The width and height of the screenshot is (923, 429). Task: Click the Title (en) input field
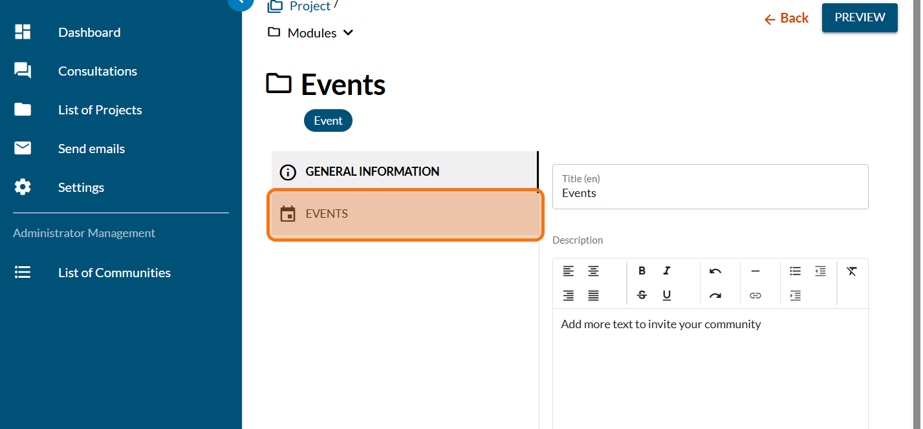(x=710, y=193)
